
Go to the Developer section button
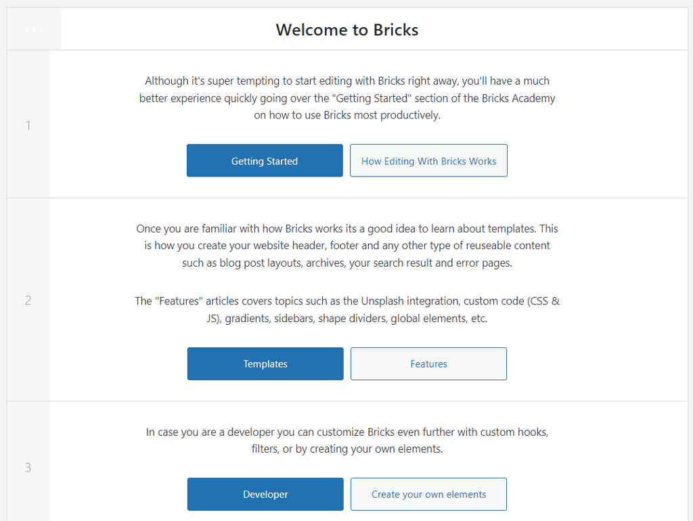265,495
